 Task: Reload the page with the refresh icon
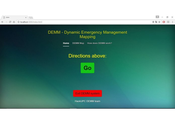10,22
